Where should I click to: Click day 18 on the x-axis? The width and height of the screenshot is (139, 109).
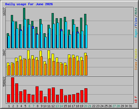77,106
